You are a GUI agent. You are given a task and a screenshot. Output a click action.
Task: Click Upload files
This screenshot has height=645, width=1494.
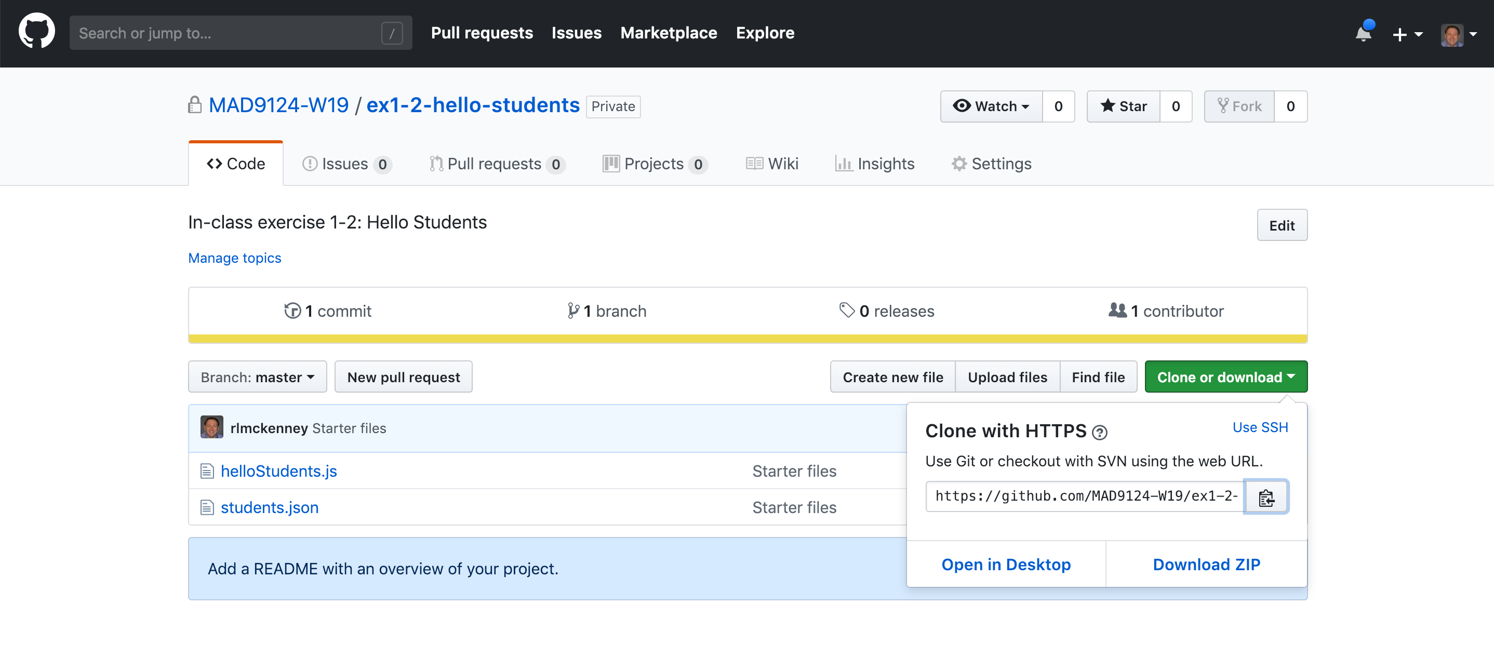tap(1007, 377)
